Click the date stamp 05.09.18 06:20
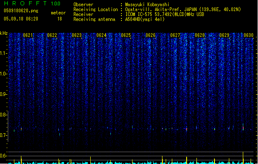This screenshot has height=164, width=258. (x=21, y=19)
